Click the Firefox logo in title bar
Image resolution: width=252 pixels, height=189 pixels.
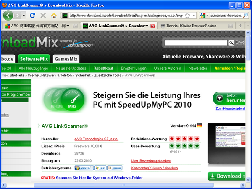coord(4,5)
